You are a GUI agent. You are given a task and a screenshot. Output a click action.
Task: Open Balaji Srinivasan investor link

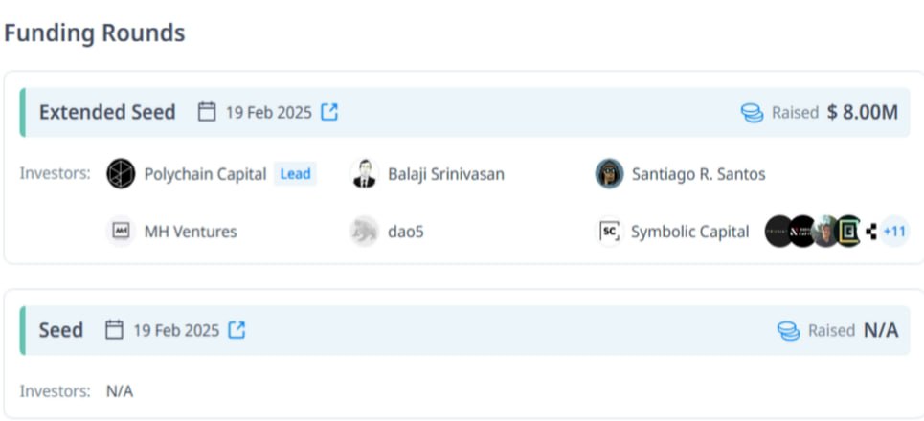coord(446,174)
